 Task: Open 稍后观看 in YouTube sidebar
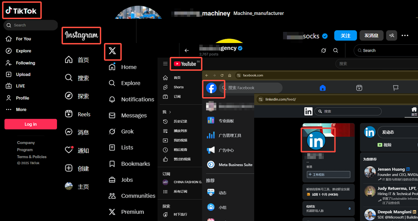click(x=176, y=150)
